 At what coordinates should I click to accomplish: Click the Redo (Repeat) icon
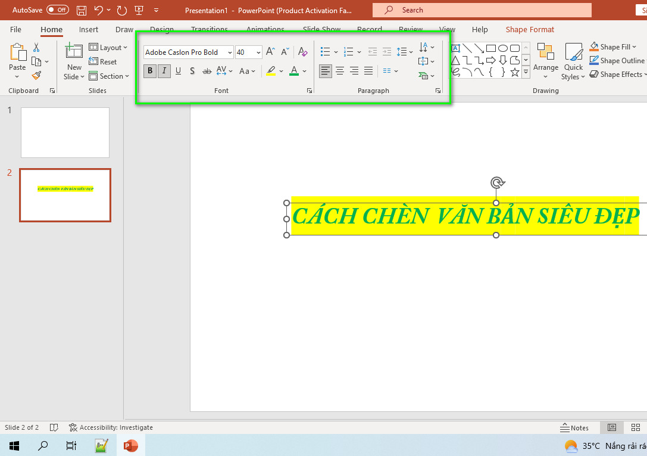[122, 10]
